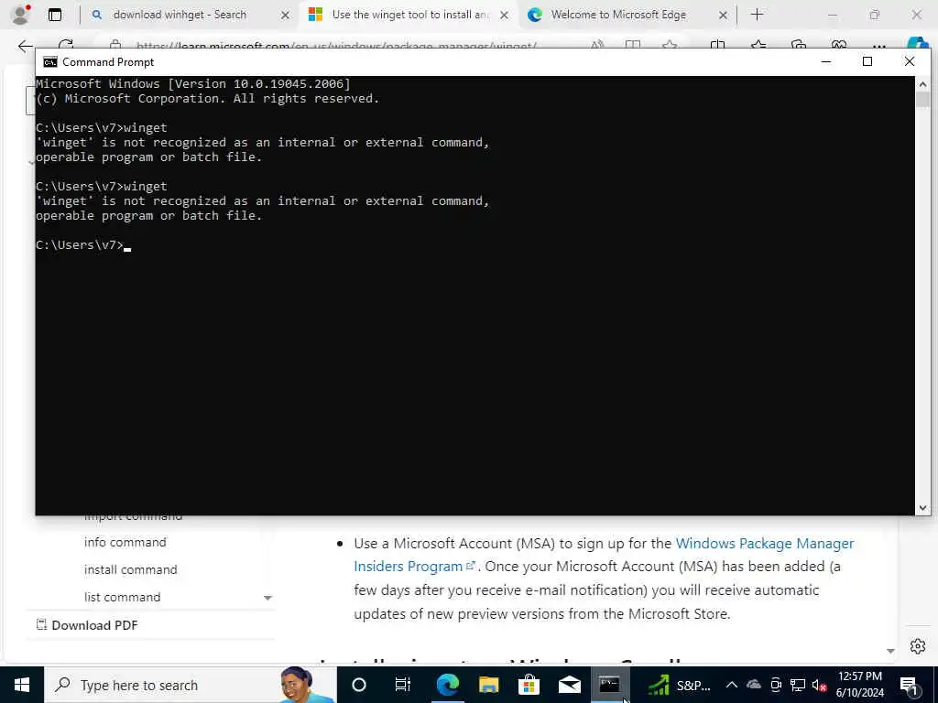Switch to Welcome to Microsoft Edge tab
The height and width of the screenshot is (703, 938).
(616, 15)
